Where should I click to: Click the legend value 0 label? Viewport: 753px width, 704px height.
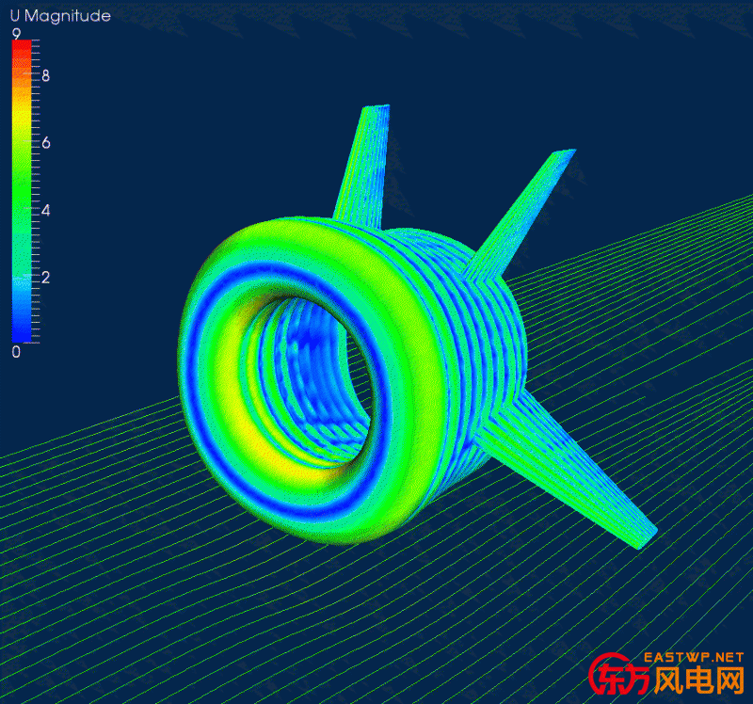click(16, 352)
